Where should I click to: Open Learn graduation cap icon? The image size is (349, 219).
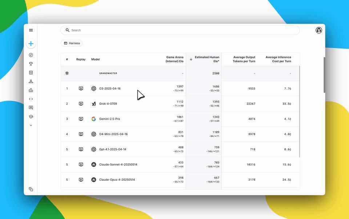[x=31, y=117]
